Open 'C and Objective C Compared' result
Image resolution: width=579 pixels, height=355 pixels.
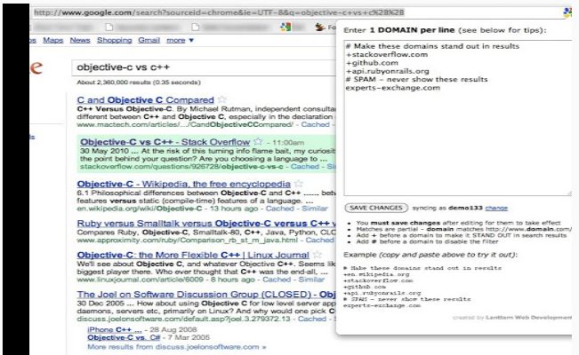pos(146,100)
